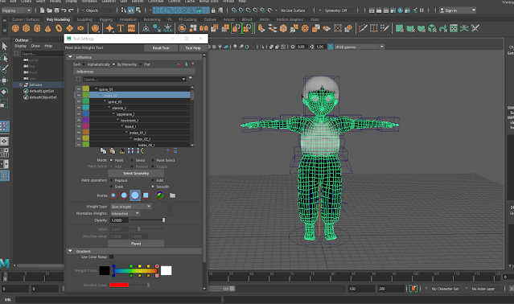Screen dimensions: 514x304
Task: Enable the Use Color Ramp checkbox
Action: [112, 257]
